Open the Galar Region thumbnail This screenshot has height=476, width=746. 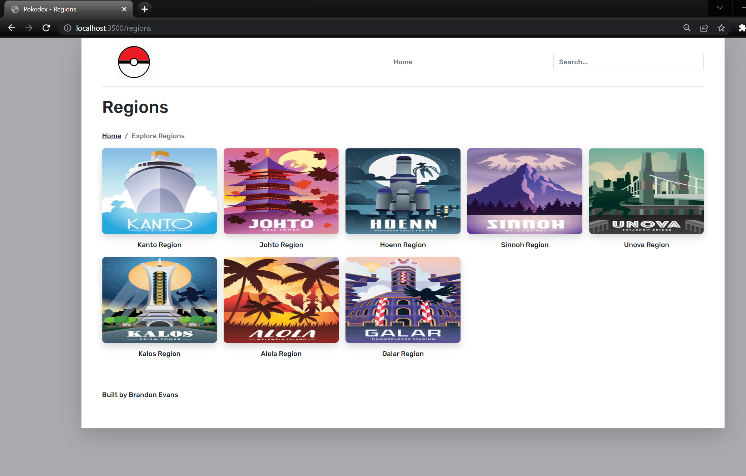[403, 300]
